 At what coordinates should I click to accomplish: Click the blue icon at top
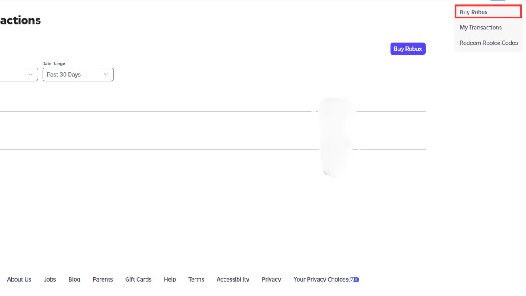(x=498, y=1)
